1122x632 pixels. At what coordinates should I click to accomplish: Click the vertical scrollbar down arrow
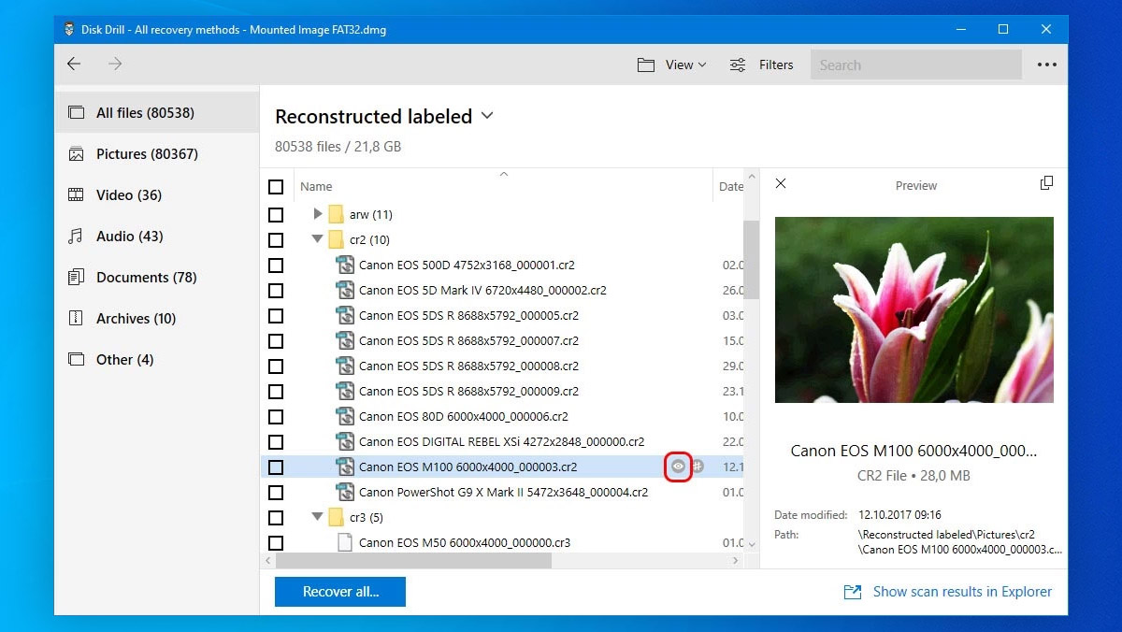click(752, 544)
